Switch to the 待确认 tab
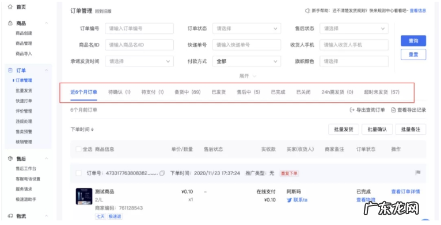Image resolution: width=441 pixels, height=225 pixels. [119, 92]
